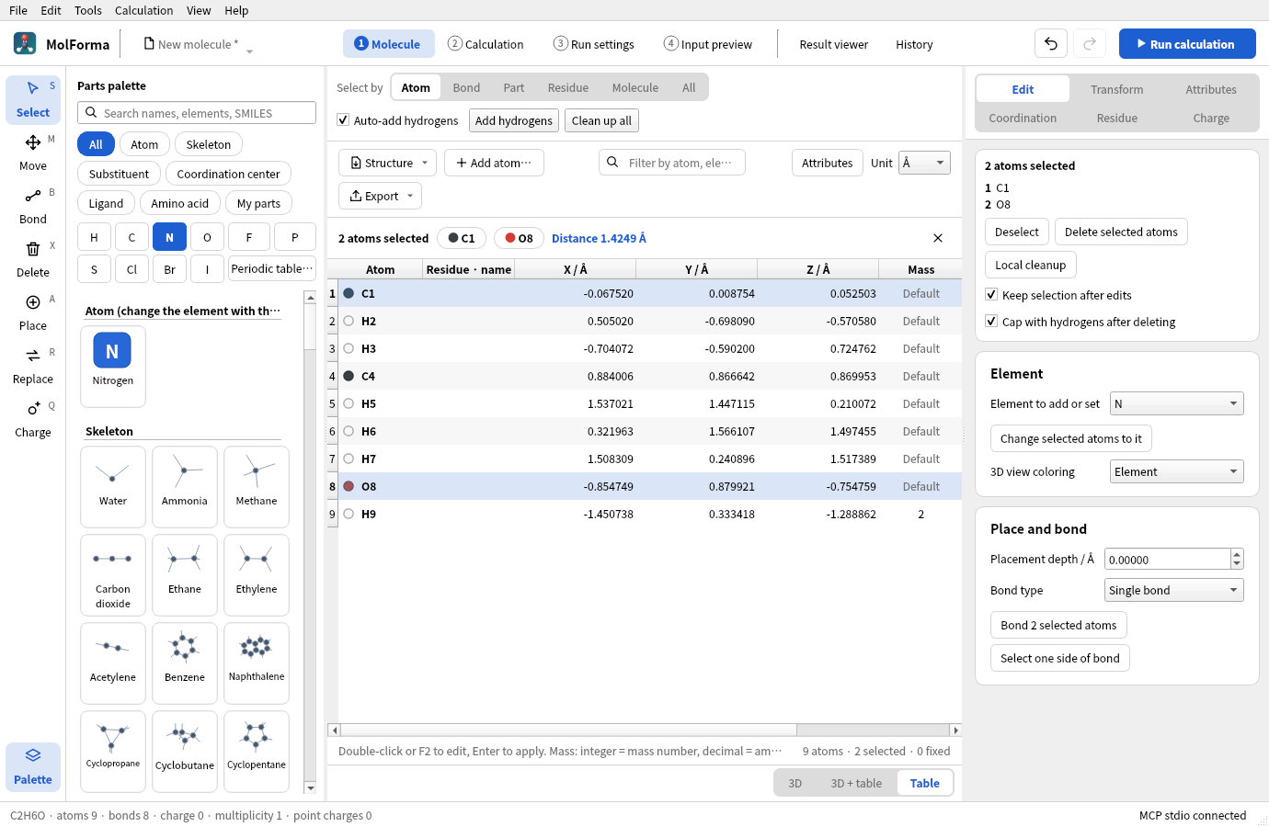Toggle Auto-add hydrogens checkbox

[343, 120]
